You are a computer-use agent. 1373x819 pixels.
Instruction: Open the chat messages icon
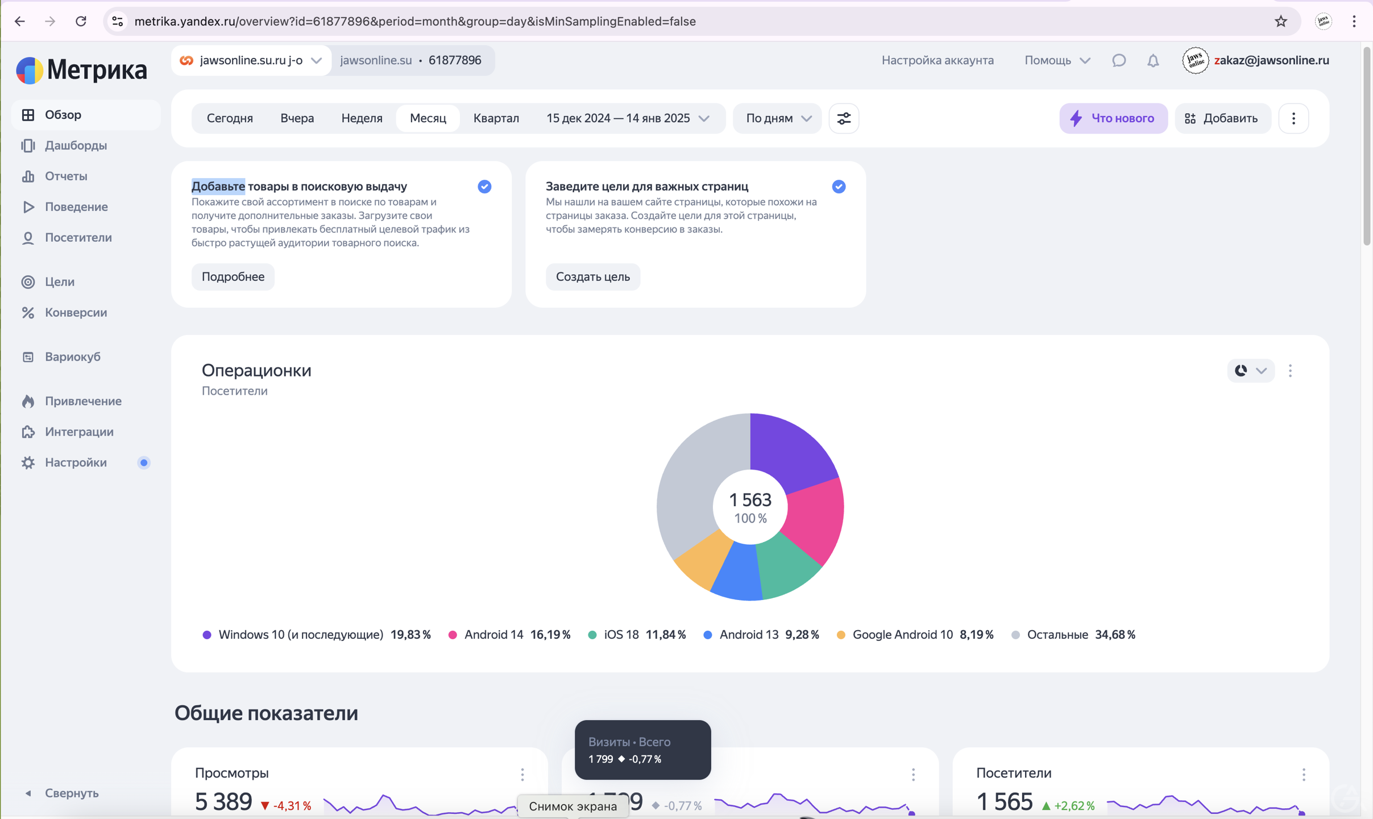[x=1119, y=60]
